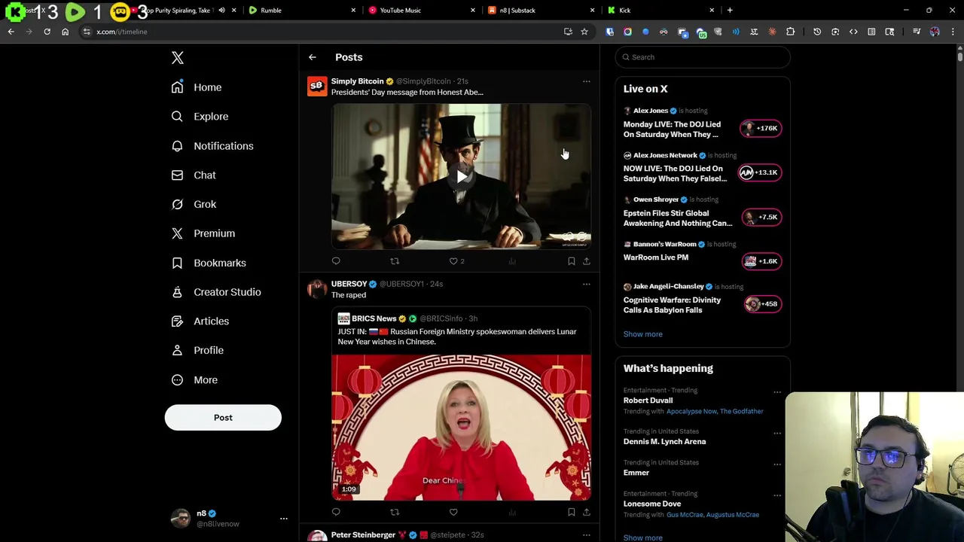Open Explore in the sidebar
The image size is (964, 542).
pos(200,117)
